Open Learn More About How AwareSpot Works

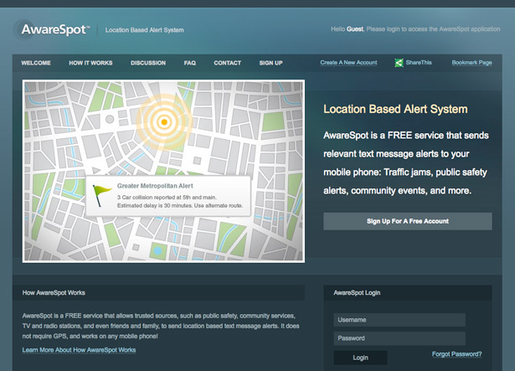[x=79, y=350]
